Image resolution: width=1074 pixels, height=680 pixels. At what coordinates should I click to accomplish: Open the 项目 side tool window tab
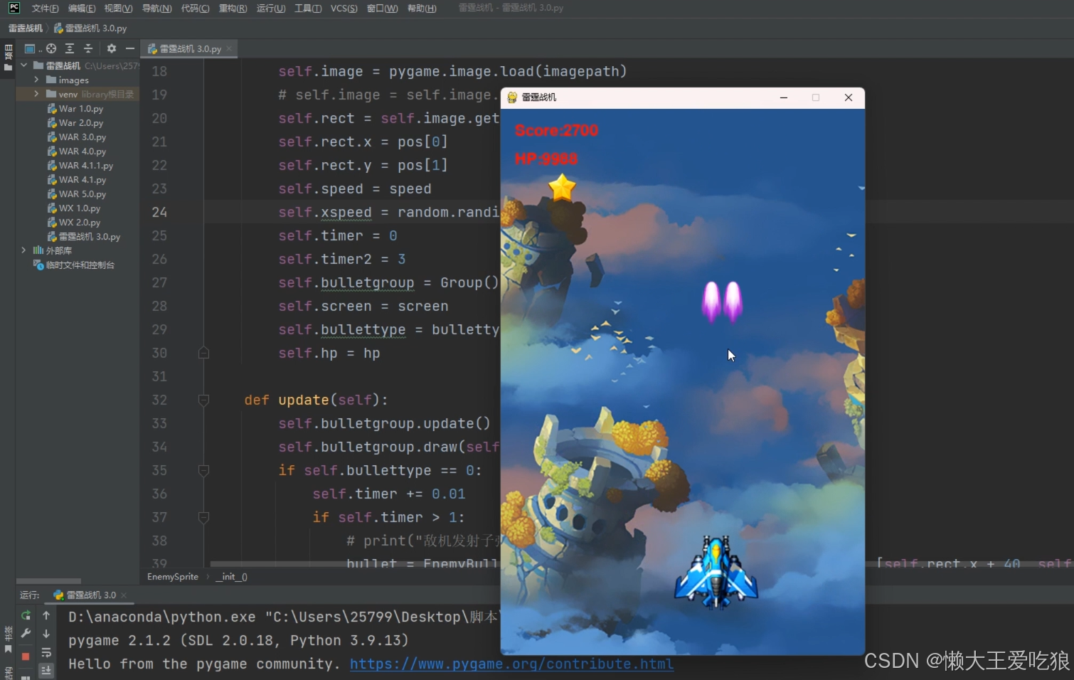pyautogui.click(x=8, y=57)
